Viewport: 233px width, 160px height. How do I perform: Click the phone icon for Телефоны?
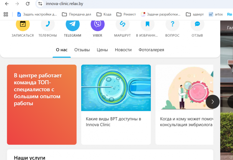click(x=48, y=24)
